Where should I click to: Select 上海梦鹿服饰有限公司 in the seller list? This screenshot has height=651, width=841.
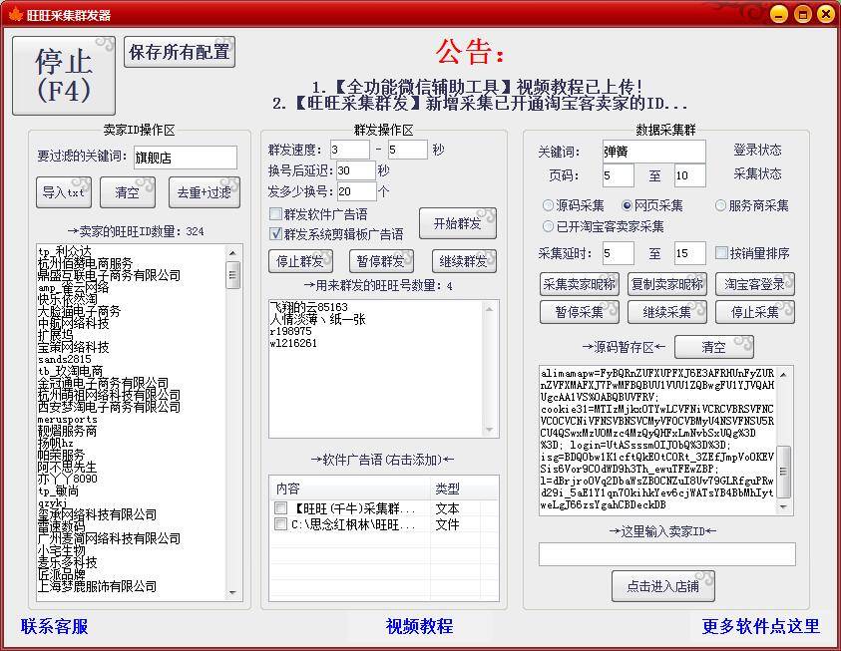(x=97, y=586)
